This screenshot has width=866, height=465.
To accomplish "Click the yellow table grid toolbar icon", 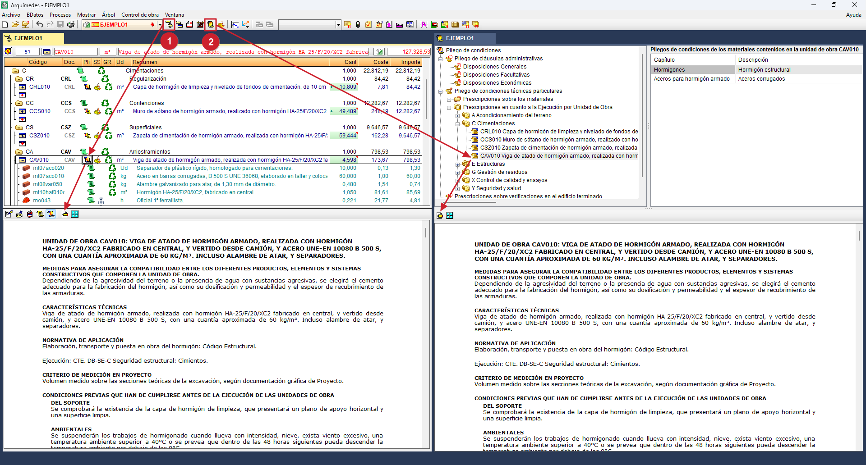I will [455, 24].
